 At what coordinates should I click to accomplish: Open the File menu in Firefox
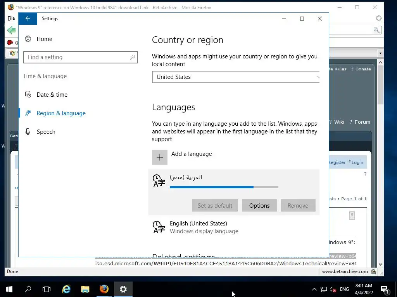click(x=11, y=18)
